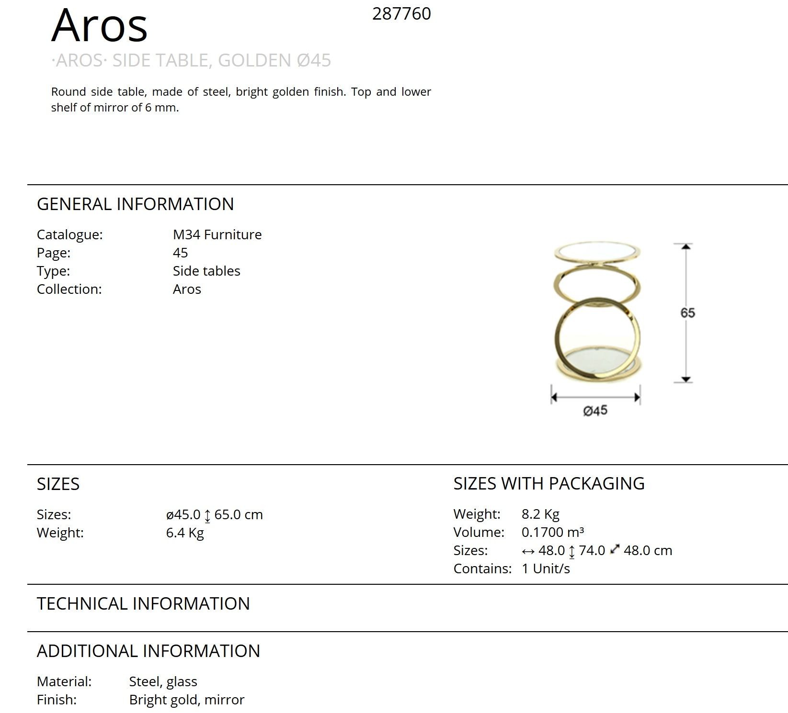
Task: Select the volume value "0.1700 m³"
Action: 553,532
